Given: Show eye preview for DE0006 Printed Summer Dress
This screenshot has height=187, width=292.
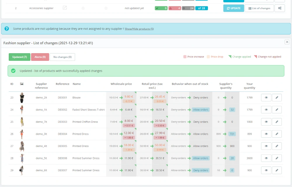Looking at the screenshot, I should click(266, 158).
